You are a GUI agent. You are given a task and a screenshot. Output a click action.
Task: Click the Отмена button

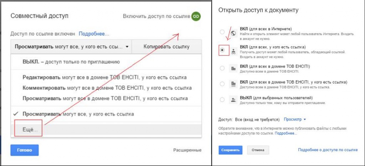[x=258, y=150]
